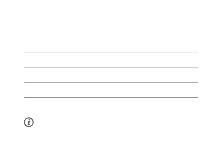Select the first empty row between lines
223x167 pixels.
point(111,60)
